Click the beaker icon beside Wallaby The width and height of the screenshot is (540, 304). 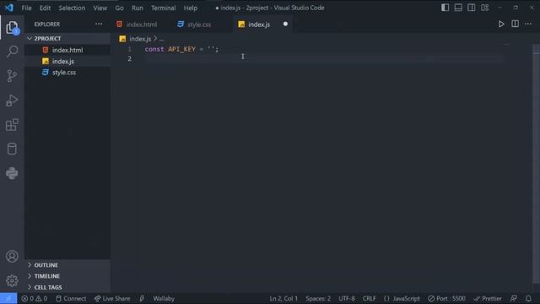pos(142,298)
